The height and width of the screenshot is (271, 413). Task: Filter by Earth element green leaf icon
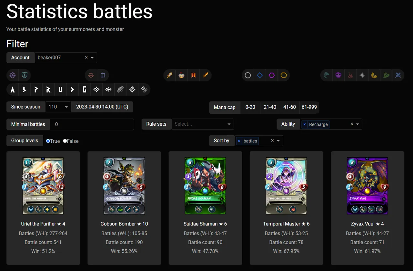(x=386, y=76)
